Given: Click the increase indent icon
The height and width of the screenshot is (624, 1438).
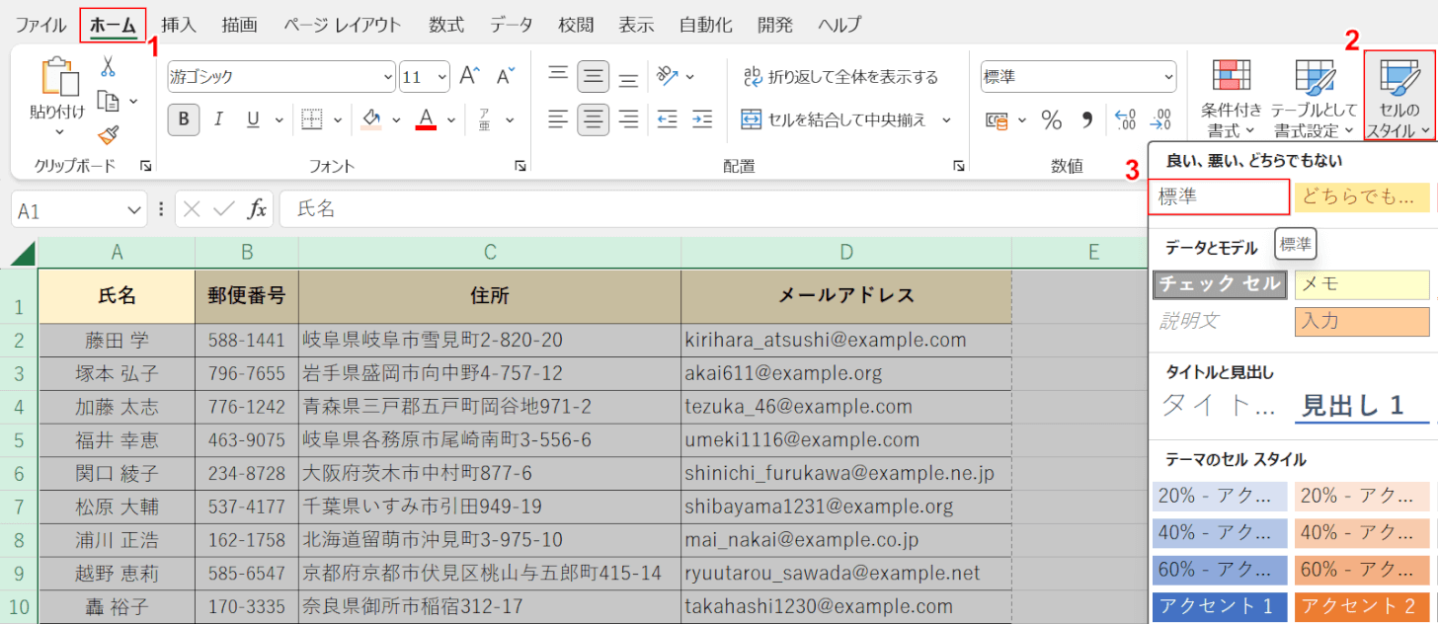Looking at the screenshot, I should [x=702, y=120].
